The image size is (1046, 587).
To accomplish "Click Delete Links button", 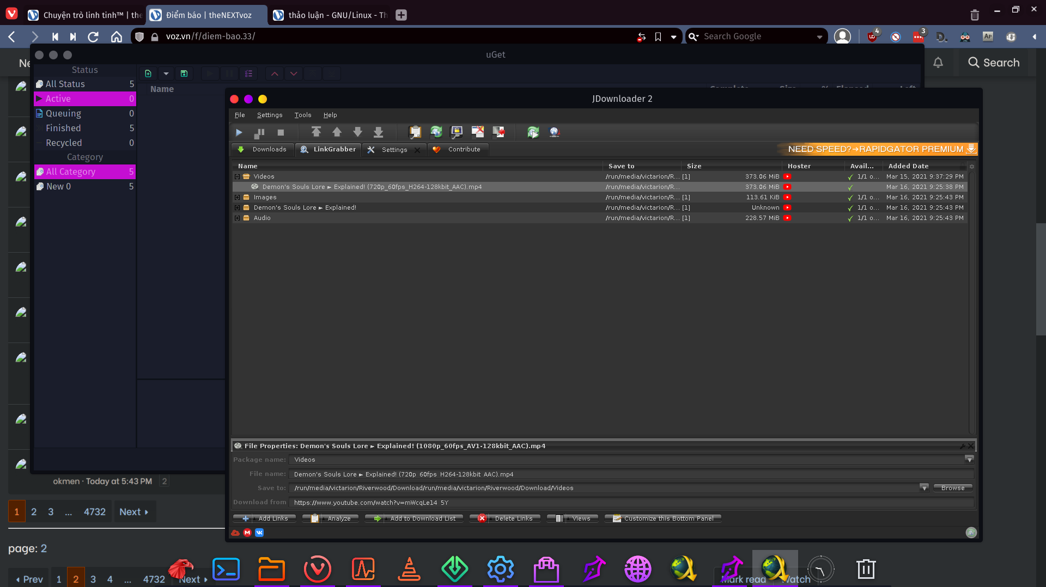I will point(505,518).
